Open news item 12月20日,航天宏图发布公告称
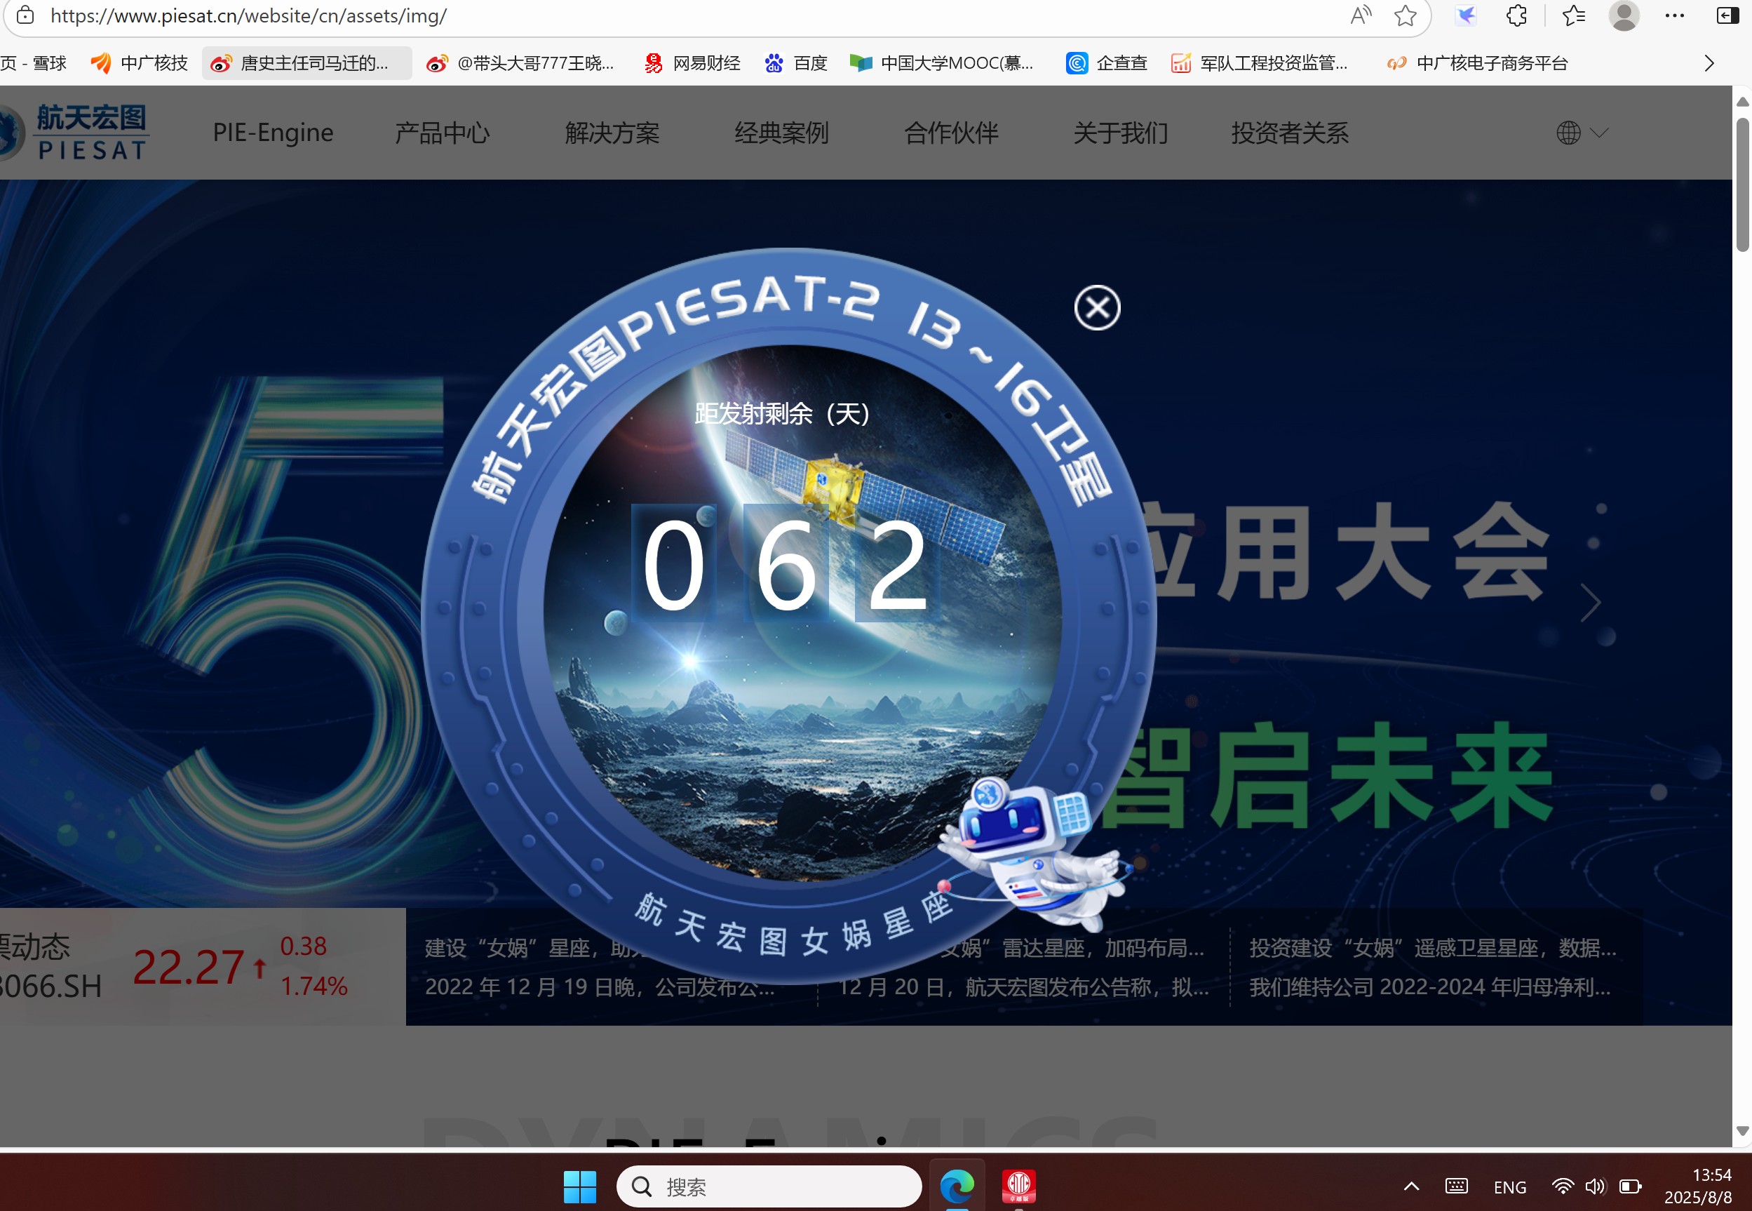 click(x=1023, y=987)
